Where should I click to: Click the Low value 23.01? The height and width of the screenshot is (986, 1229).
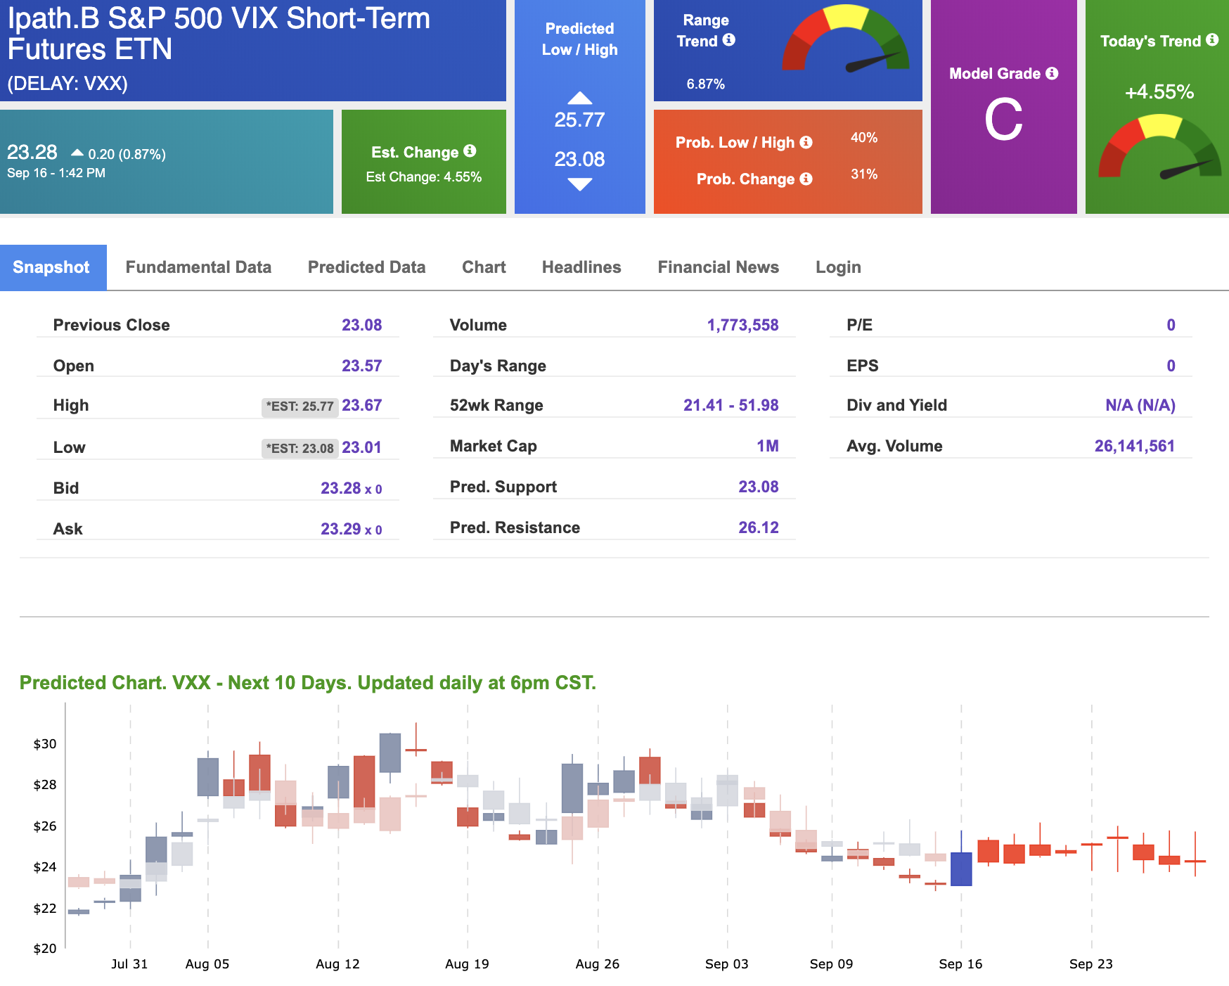point(361,447)
